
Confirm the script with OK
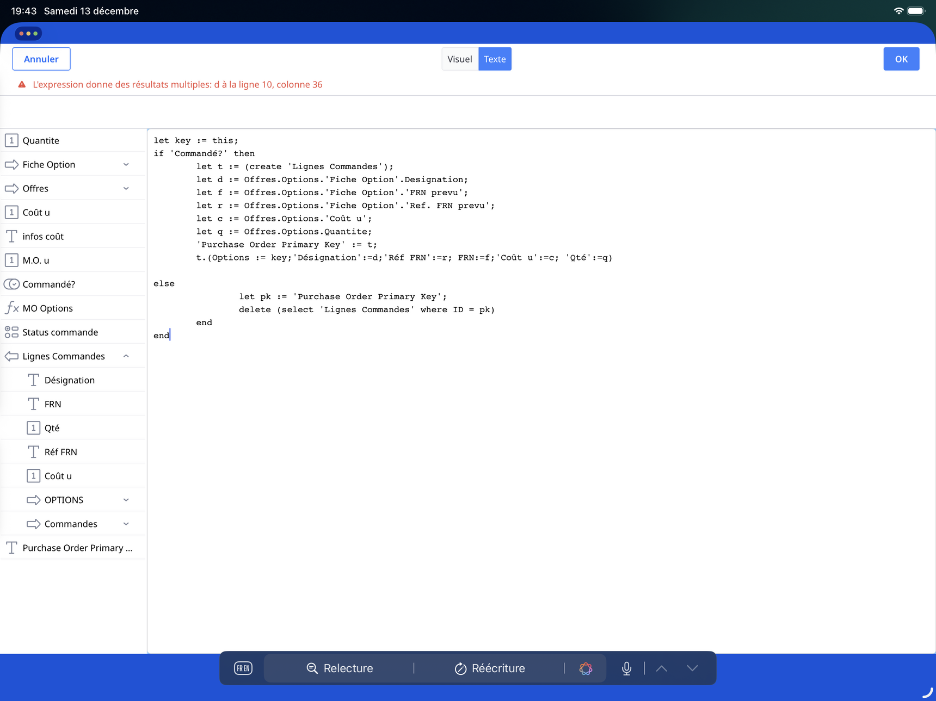coord(901,59)
